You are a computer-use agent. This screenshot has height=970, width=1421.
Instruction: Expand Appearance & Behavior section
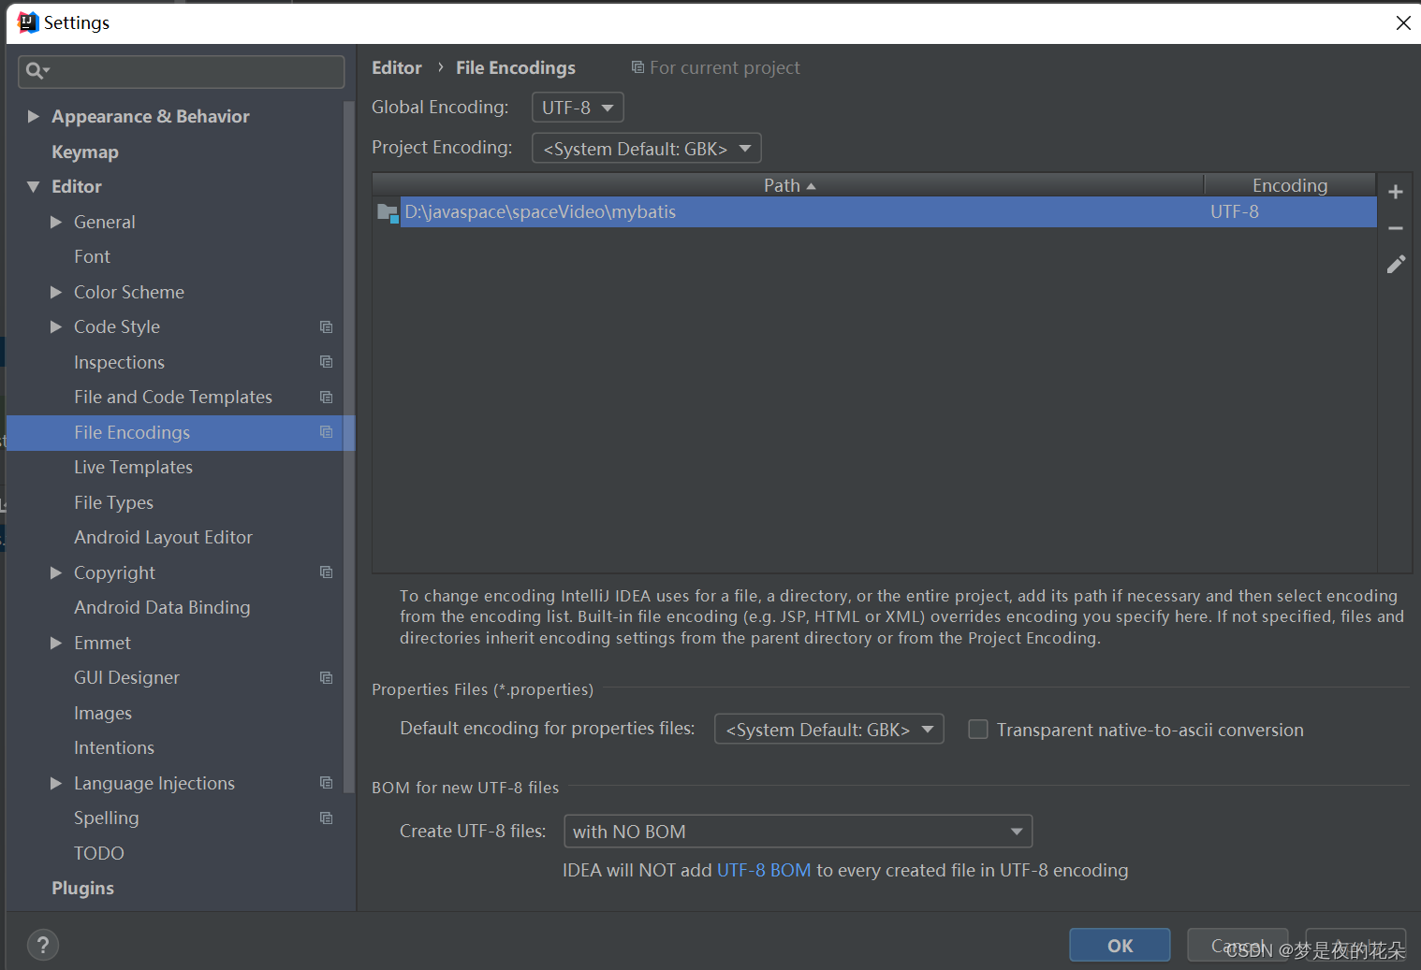click(34, 117)
